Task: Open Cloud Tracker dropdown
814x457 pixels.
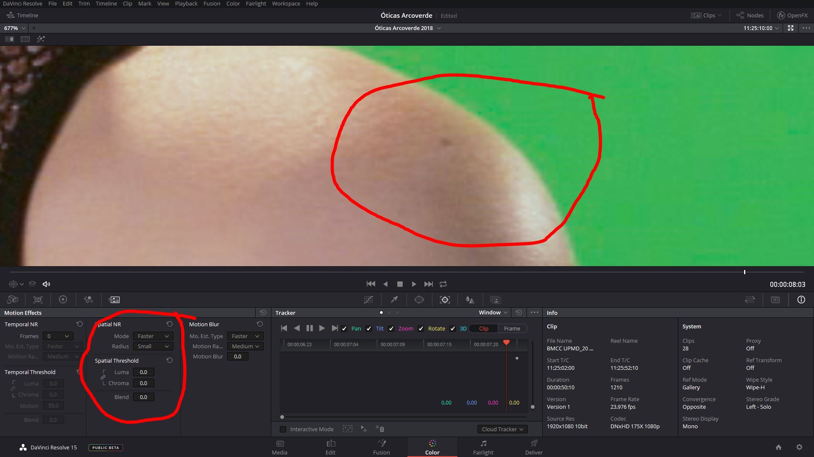Action: [x=502, y=429]
